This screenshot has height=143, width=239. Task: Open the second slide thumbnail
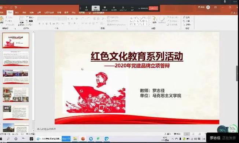click(x=16, y=59)
